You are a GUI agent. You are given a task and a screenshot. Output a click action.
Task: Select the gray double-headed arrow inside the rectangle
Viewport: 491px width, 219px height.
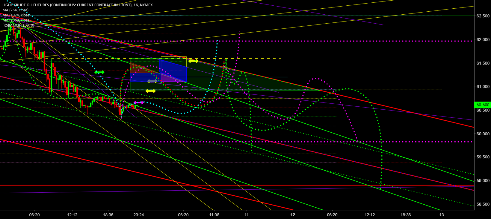[152, 81]
